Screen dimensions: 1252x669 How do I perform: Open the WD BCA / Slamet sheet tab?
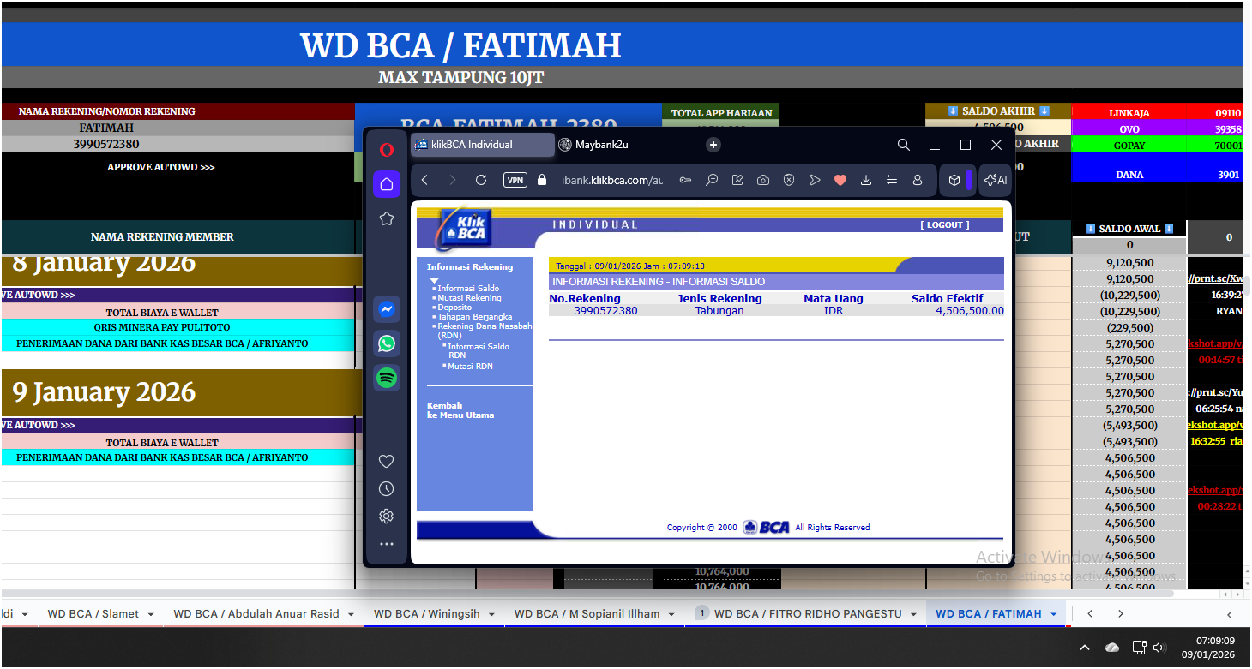93,613
